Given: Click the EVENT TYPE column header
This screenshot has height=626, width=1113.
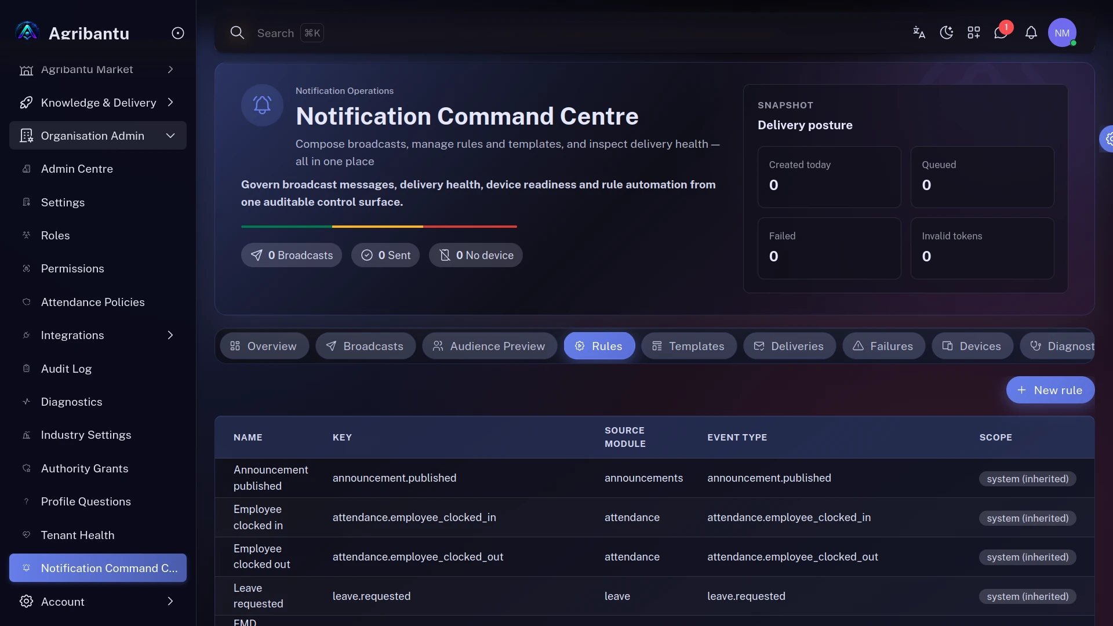Looking at the screenshot, I should (737, 438).
